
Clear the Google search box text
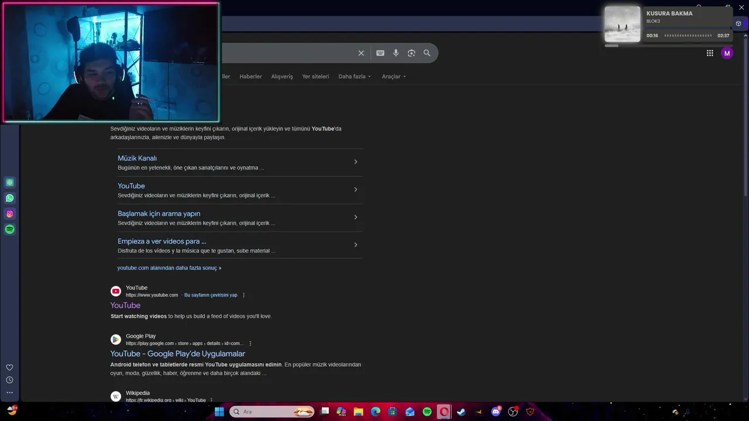pyautogui.click(x=361, y=53)
